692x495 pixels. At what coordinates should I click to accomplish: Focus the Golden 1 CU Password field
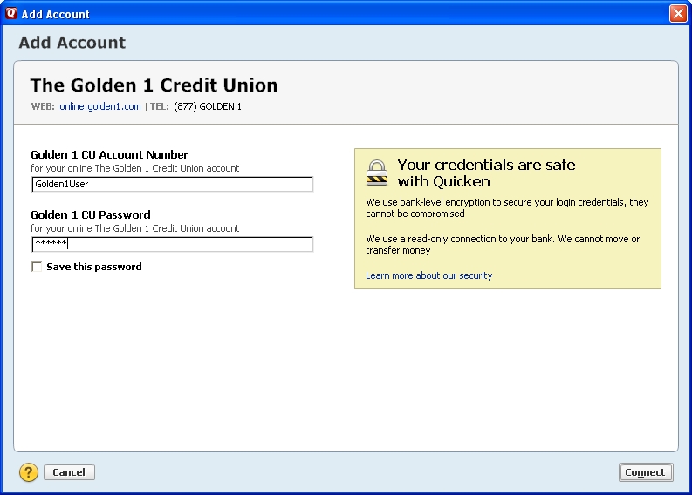(173, 244)
